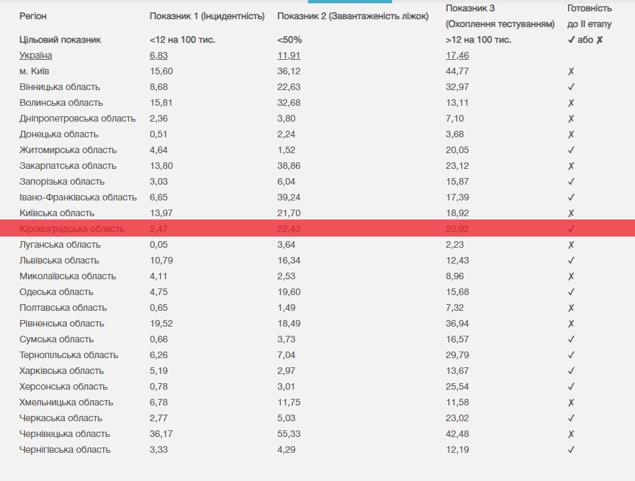This screenshot has width=635, height=481.
Task: Click the check mark for Тернопільська область
Action: 571,355
